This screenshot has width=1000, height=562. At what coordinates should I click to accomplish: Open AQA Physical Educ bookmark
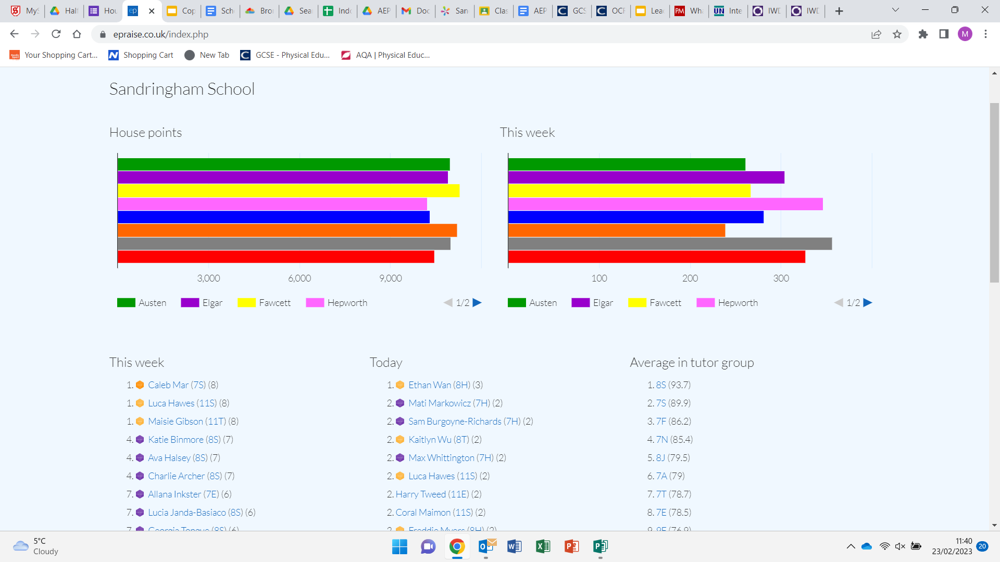tap(385, 55)
